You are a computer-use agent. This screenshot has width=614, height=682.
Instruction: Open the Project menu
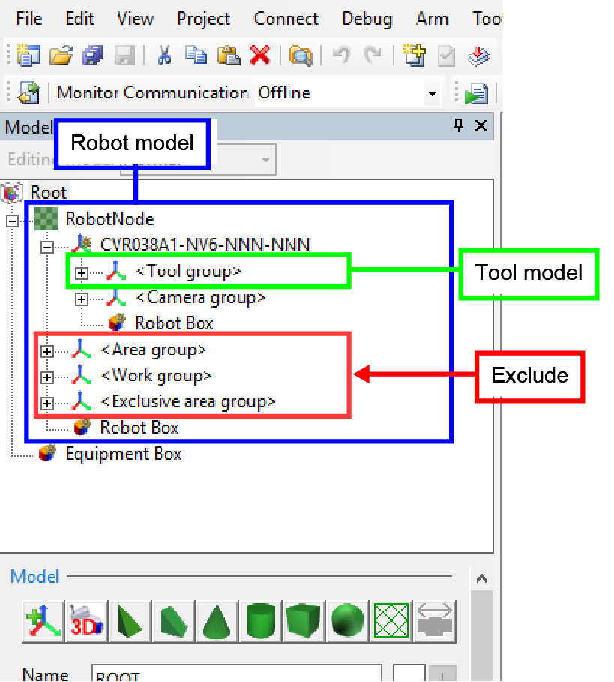tap(203, 19)
